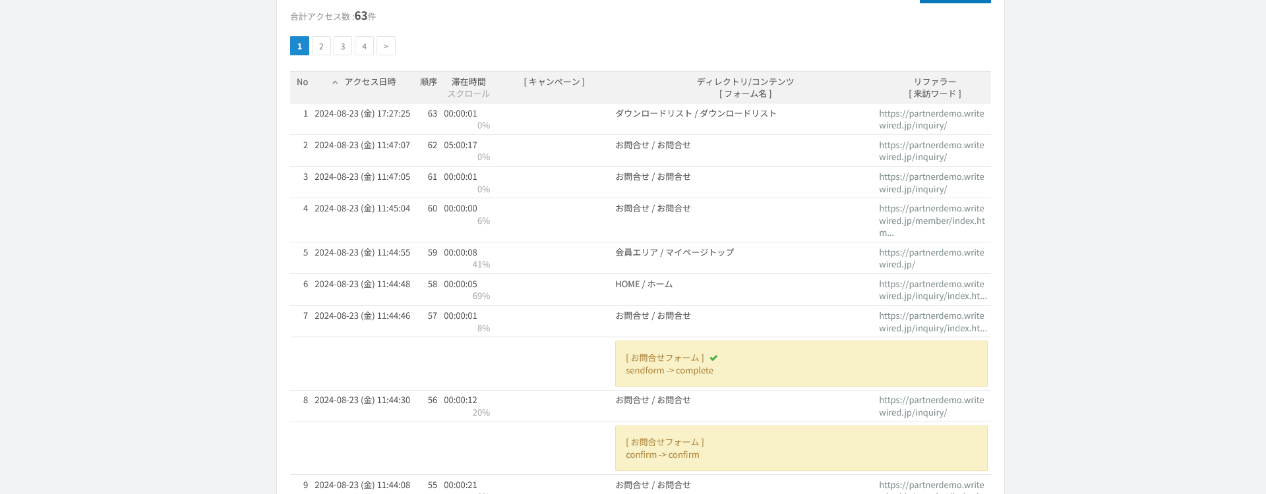Click the 69% scroll value
This screenshot has width=1266, height=494.
pyautogui.click(x=481, y=296)
